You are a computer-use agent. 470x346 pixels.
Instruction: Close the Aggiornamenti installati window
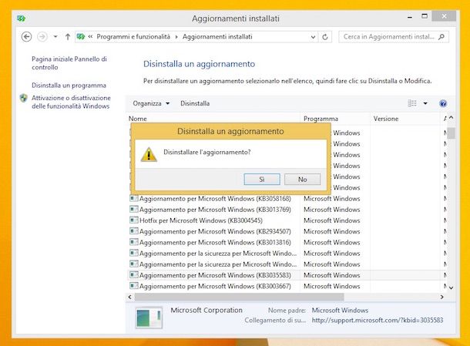click(445, 16)
